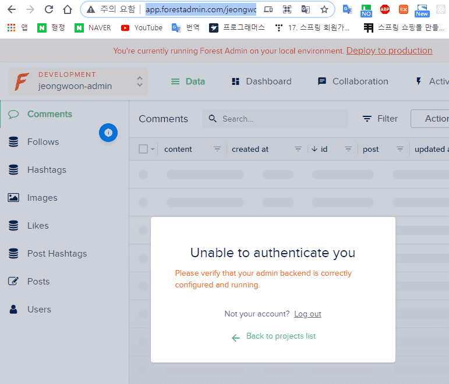Switch to the Dashboard tab
Viewport: 449px width, 384px height.
261,81
